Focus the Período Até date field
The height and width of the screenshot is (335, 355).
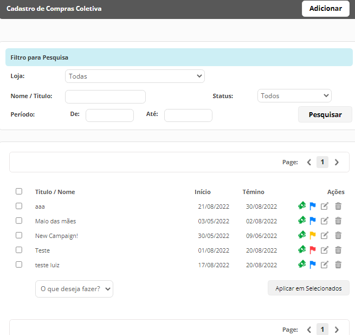pos(188,115)
